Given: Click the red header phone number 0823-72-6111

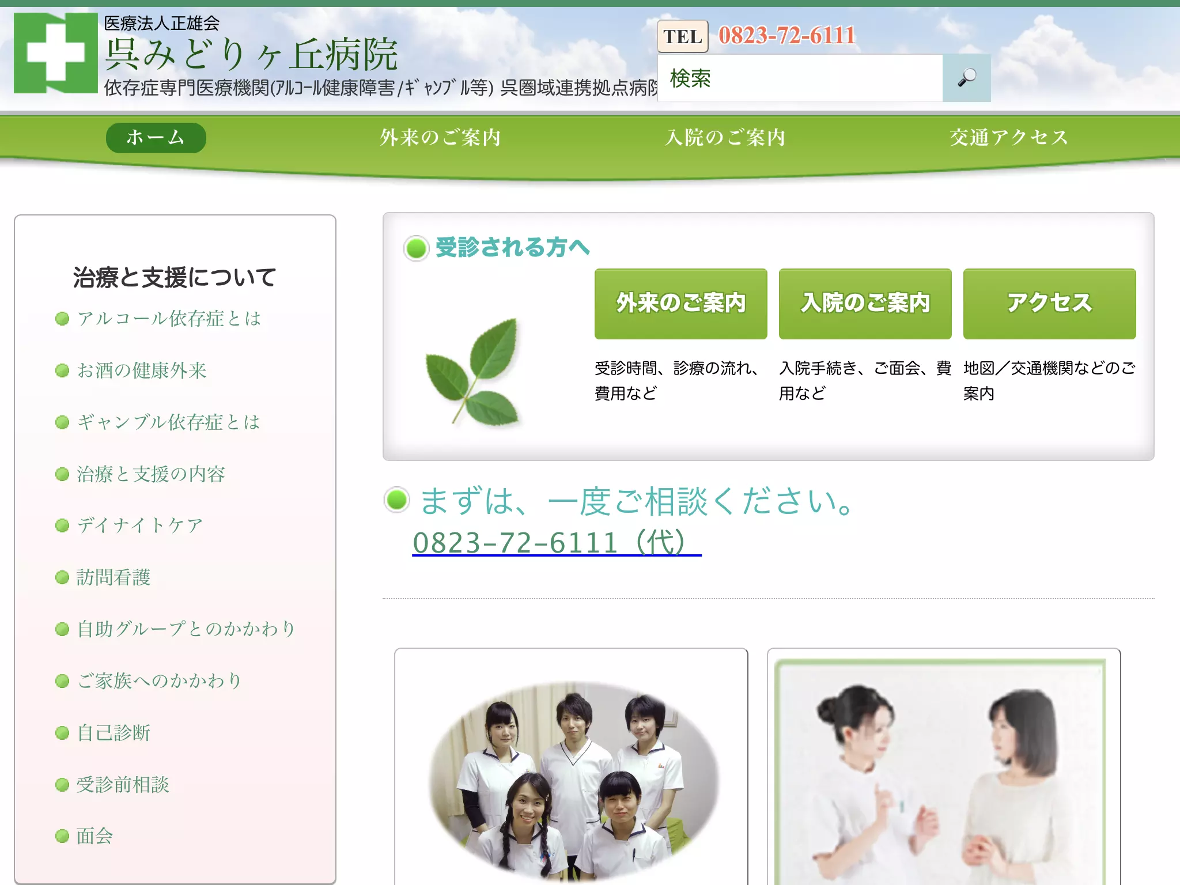Looking at the screenshot, I should (787, 36).
